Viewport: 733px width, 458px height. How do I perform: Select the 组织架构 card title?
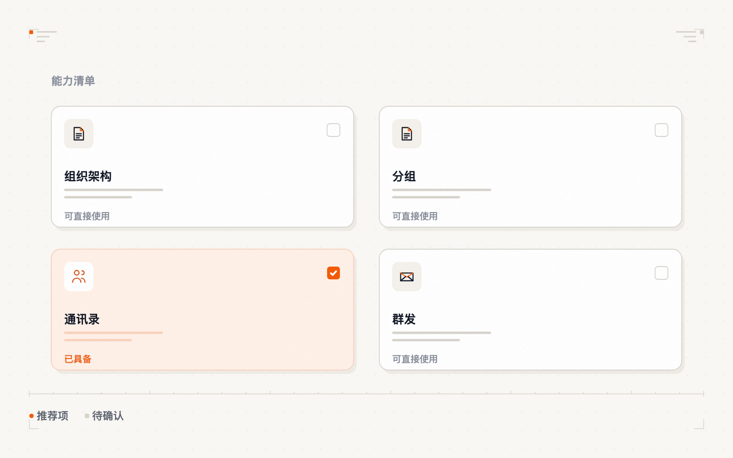[x=88, y=176]
